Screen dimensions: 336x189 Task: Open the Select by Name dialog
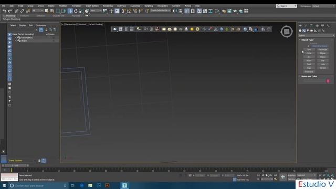point(52,11)
